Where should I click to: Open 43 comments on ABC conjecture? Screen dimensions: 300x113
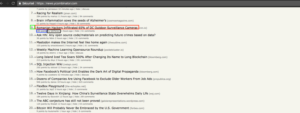pos(86,104)
